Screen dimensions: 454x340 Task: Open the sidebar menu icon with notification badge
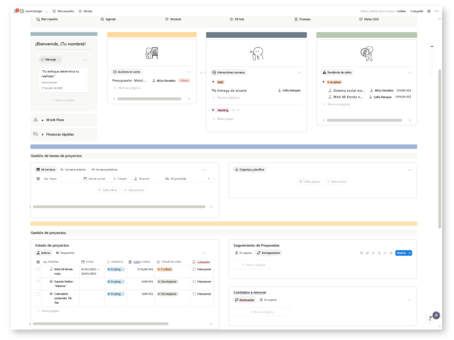16,11
